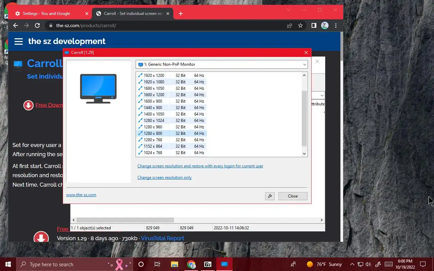This screenshot has height=271, width=434.
Task: Click the red Free Download arrow icon
Action: (x=28, y=105)
